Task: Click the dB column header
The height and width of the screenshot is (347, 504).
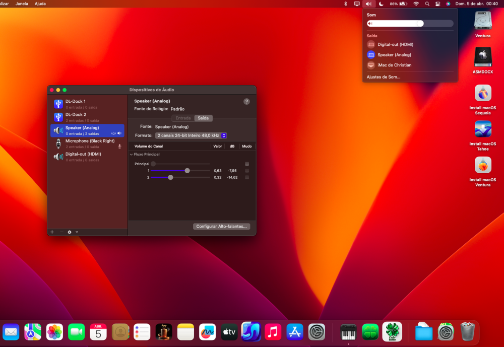Action: click(232, 146)
